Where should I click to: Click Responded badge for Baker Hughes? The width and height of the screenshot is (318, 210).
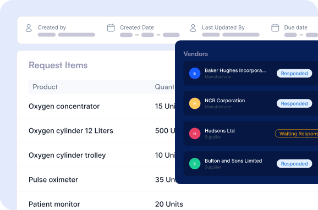click(x=294, y=73)
